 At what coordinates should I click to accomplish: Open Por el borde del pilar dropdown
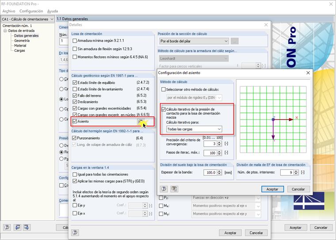[194, 41]
